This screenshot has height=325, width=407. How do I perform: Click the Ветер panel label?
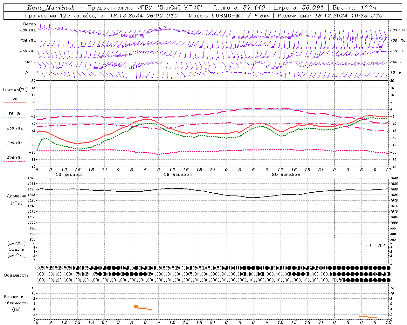[x=30, y=24]
